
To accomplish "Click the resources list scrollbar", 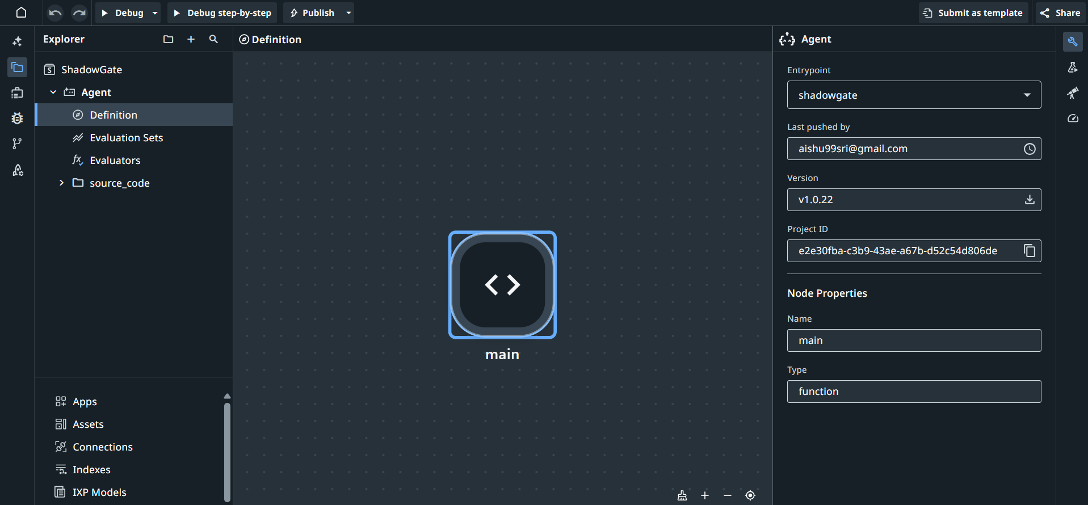I will pyautogui.click(x=227, y=452).
